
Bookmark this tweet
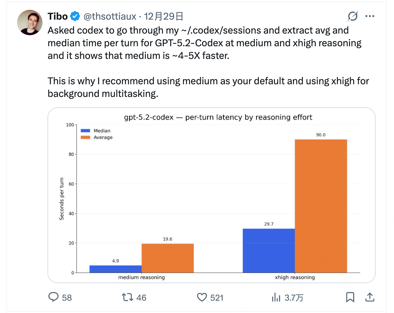tap(350, 297)
